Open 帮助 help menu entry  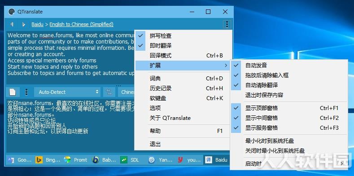point(183,131)
